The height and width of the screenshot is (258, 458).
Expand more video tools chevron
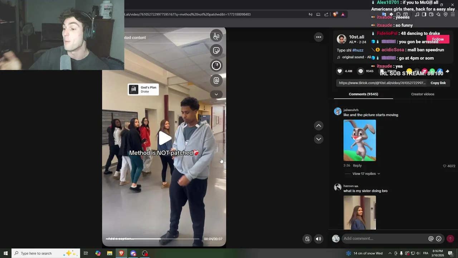tap(216, 95)
